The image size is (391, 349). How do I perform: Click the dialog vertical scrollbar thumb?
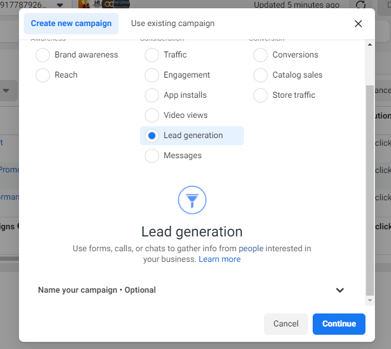(x=370, y=191)
